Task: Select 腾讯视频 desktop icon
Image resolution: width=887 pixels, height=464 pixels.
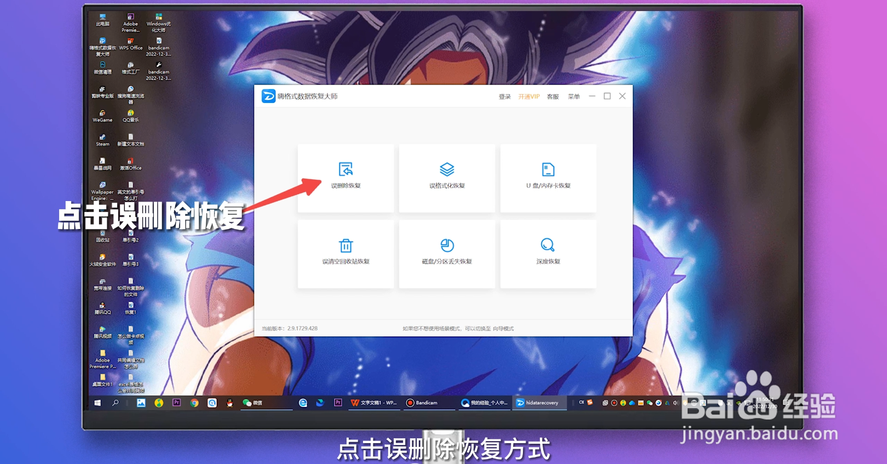Action: [102, 333]
